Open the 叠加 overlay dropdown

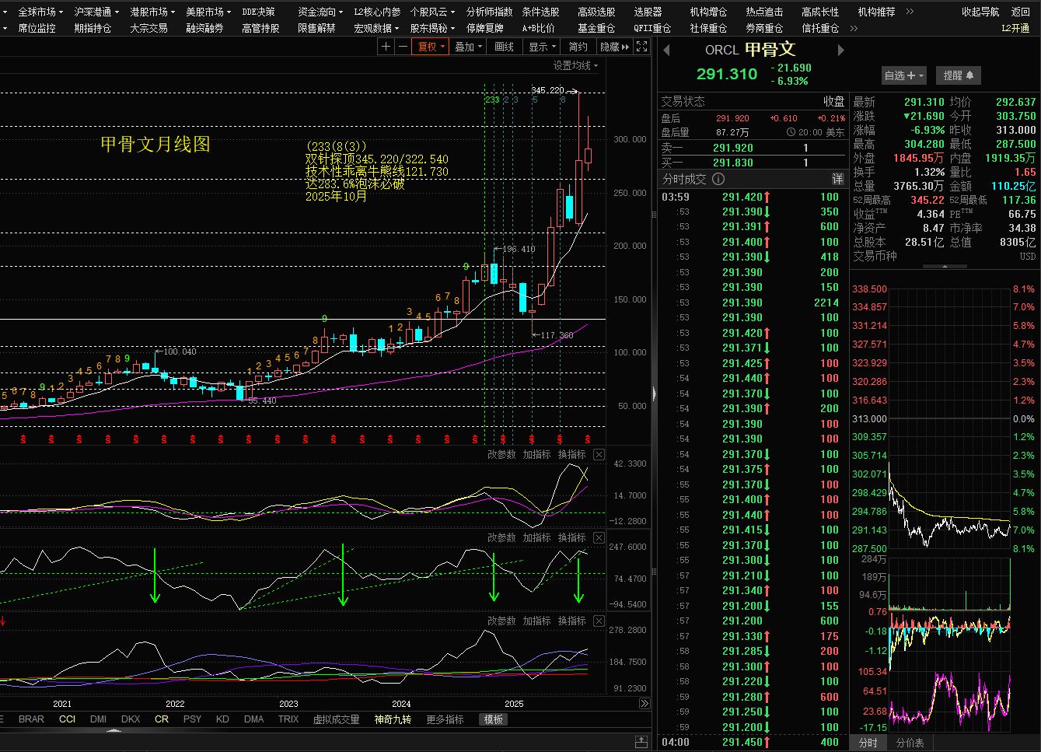click(x=469, y=47)
